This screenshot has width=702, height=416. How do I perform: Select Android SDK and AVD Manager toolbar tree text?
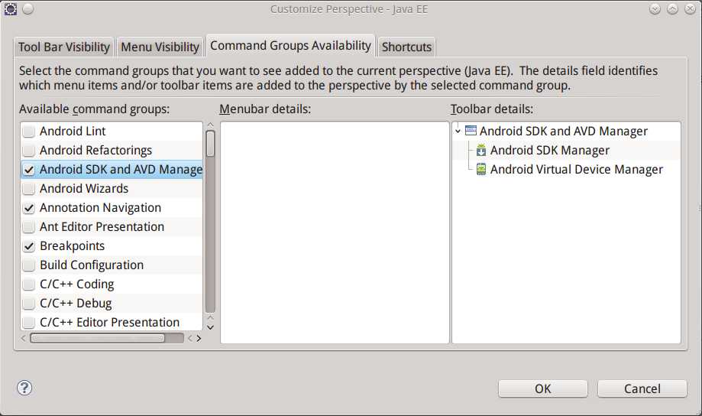(564, 131)
